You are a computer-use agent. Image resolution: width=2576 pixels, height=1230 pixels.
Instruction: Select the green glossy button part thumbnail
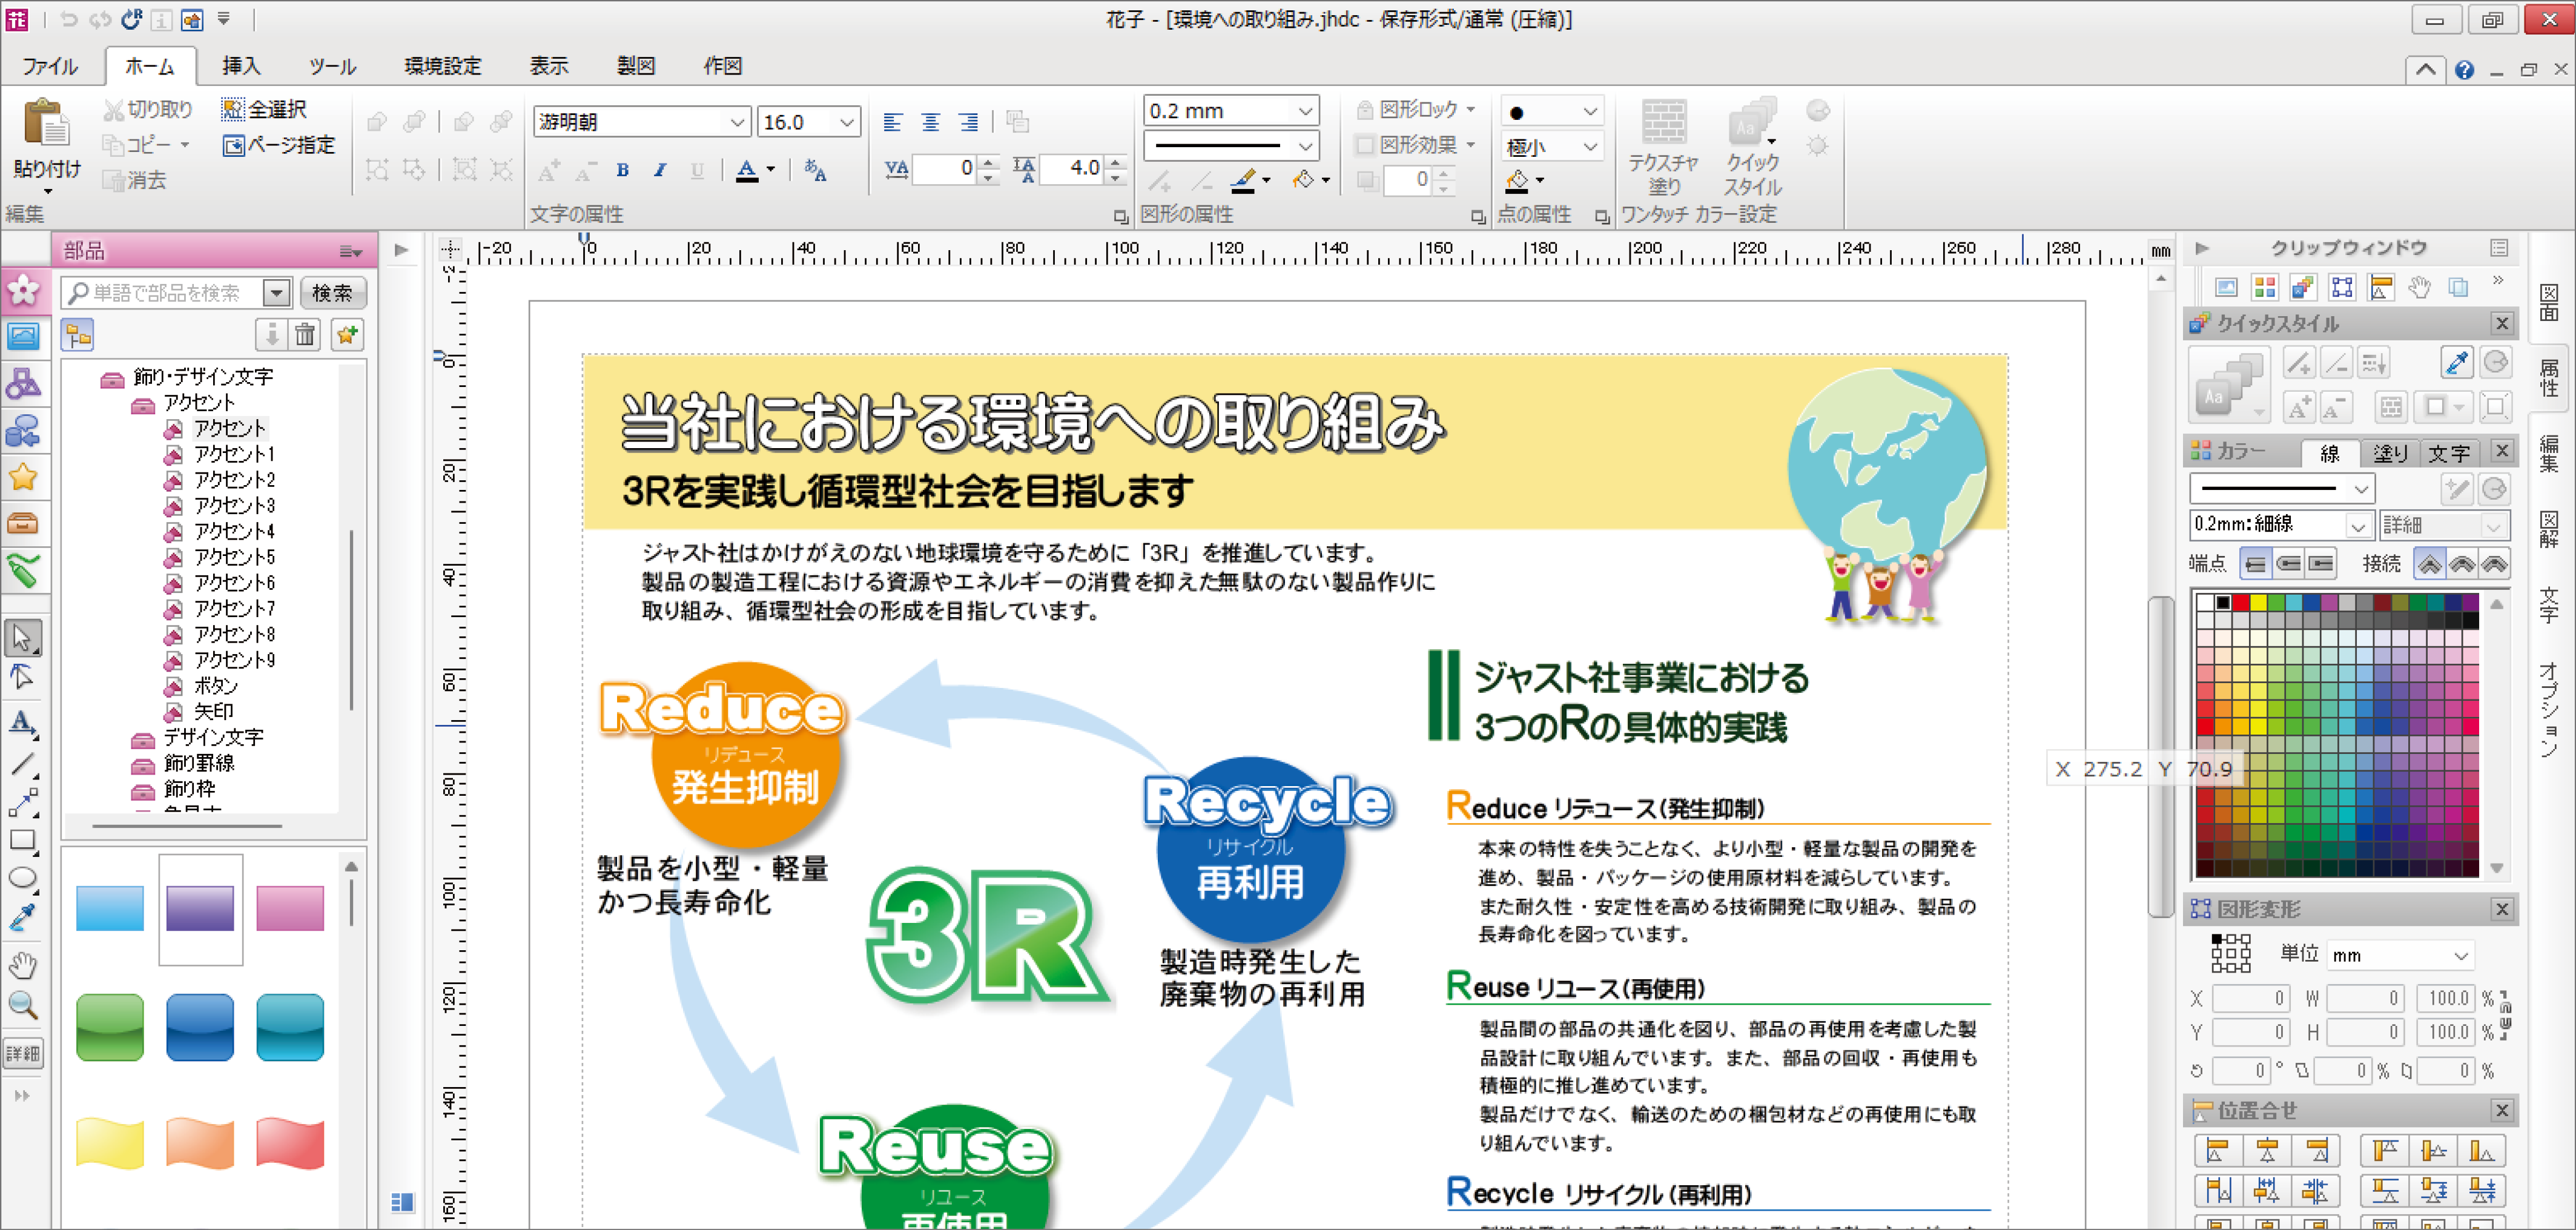(110, 1027)
